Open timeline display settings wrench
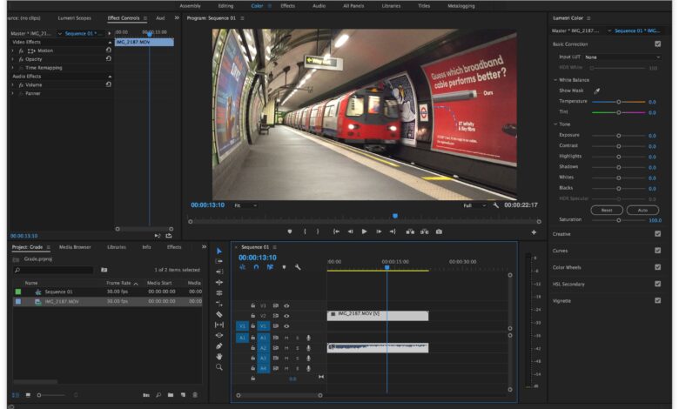Image resolution: width=679 pixels, height=409 pixels. coord(298,267)
